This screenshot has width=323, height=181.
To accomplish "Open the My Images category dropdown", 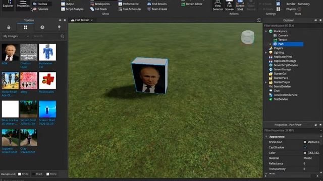I will click(x=16, y=36).
